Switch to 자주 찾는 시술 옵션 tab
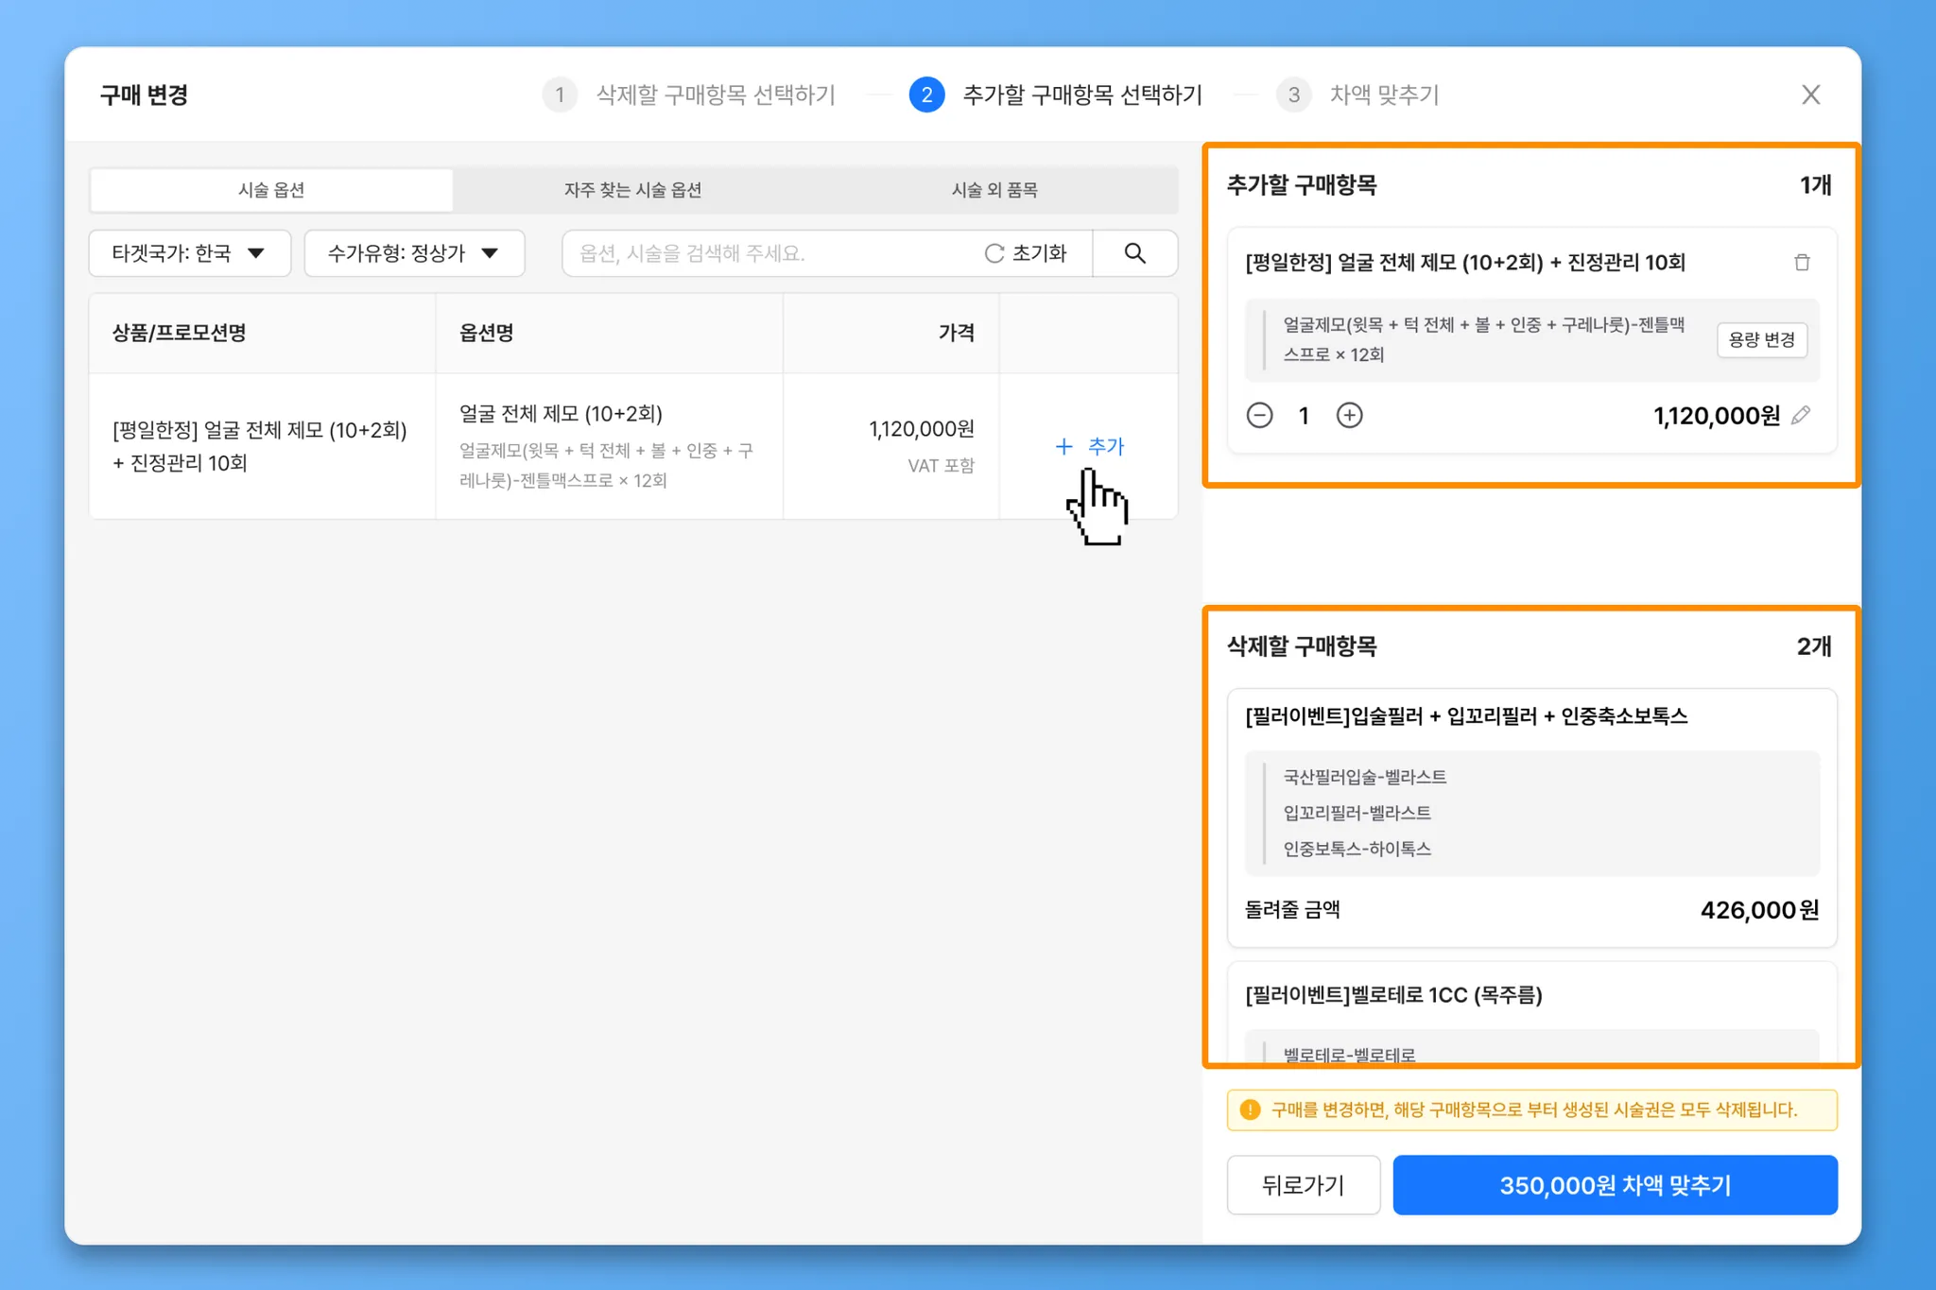This screenshot has width=1936, height=1290. tap(632, 190)
